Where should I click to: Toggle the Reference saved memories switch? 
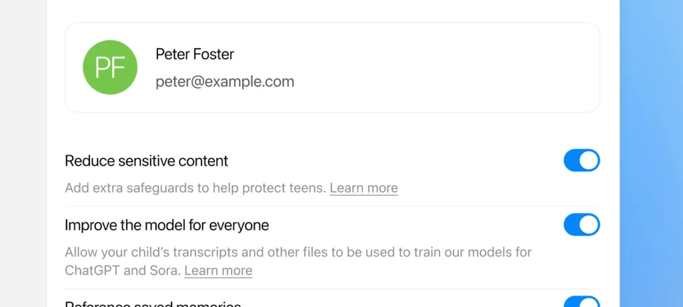582,304
